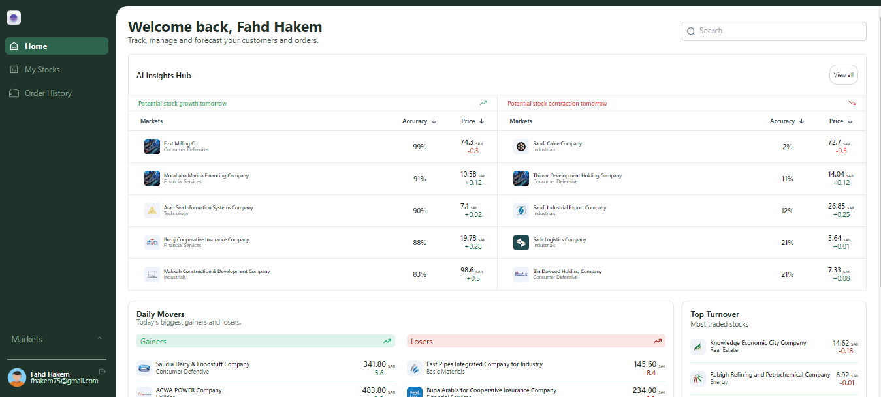
Task: Click Losers header trend icon
Action: coord(658,341)
